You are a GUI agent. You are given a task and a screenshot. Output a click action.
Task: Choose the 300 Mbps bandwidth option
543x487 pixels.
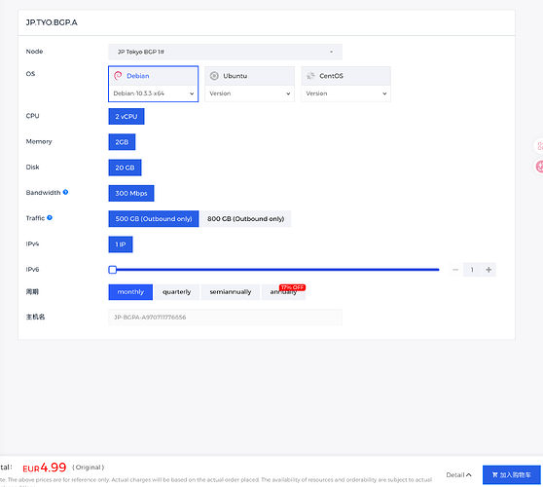point(131,193)
